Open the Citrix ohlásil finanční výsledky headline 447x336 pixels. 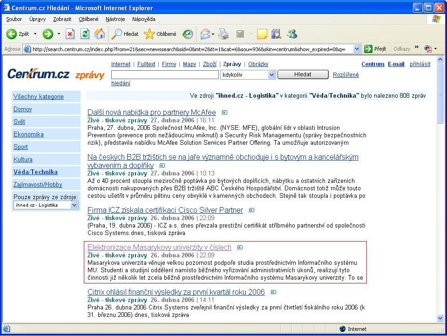176,292
